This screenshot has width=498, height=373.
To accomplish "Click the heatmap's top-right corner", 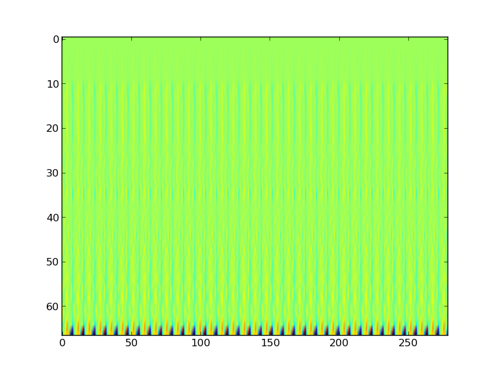I will click(x=446, y=38).
